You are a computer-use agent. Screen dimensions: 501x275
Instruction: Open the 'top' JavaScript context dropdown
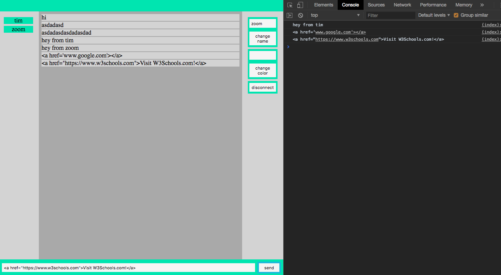click(335, 15)
